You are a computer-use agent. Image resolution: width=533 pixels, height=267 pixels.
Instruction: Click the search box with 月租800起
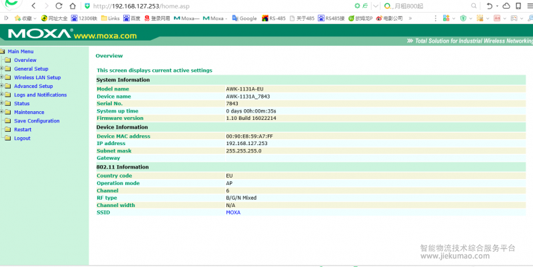point(408,6)
